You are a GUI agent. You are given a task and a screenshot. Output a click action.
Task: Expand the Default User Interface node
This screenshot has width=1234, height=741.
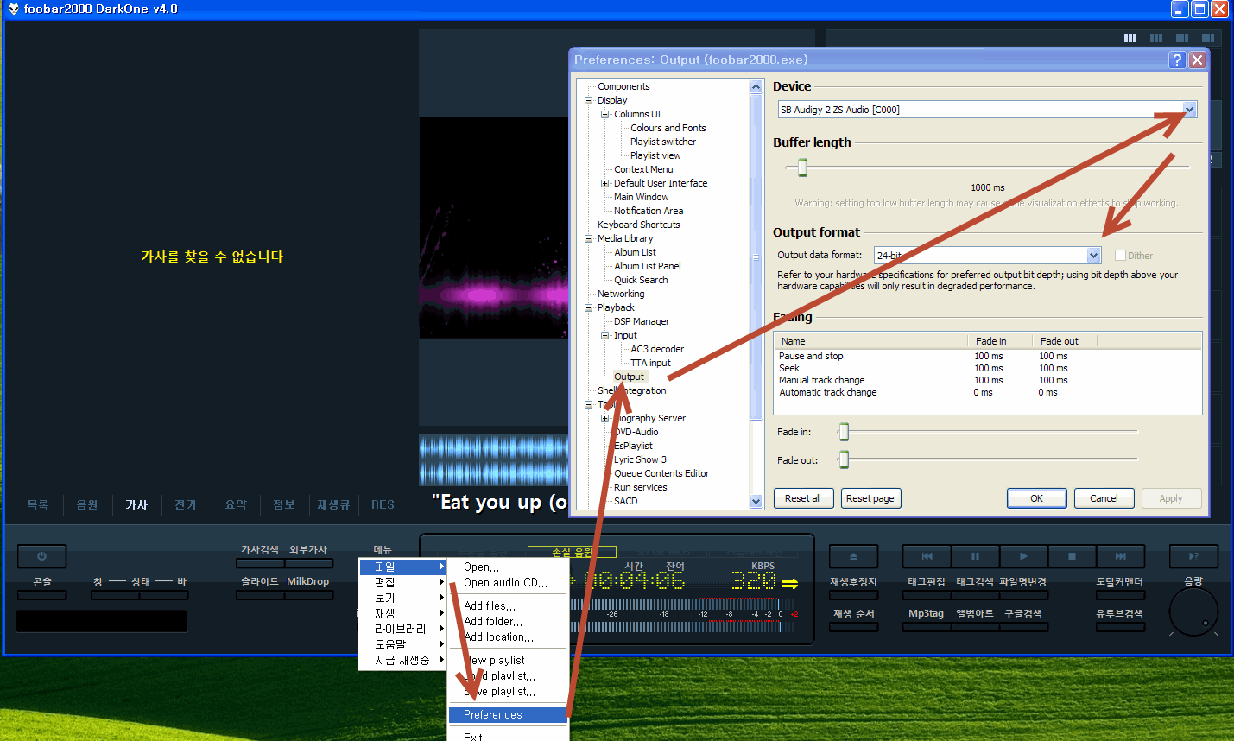point(605,183)
